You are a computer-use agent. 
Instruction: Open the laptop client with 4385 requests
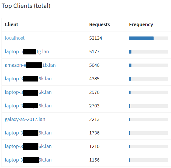pyautogui.click(x=28, y=79)
